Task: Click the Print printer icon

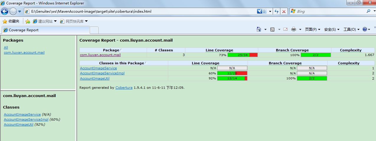Action: [x=294, y=29]
